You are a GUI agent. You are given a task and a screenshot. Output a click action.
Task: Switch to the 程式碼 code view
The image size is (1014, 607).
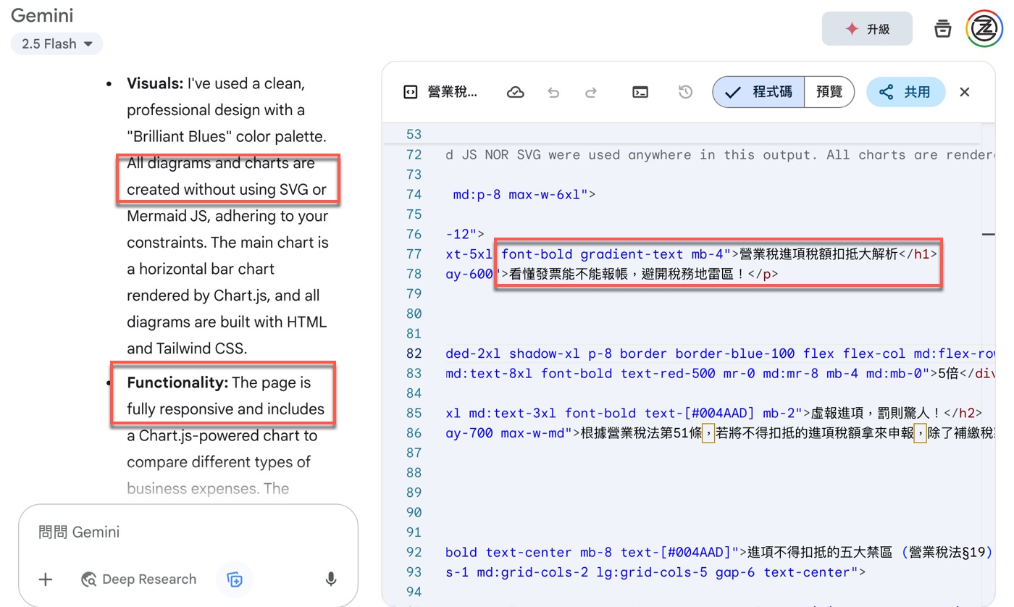(758, 92)
